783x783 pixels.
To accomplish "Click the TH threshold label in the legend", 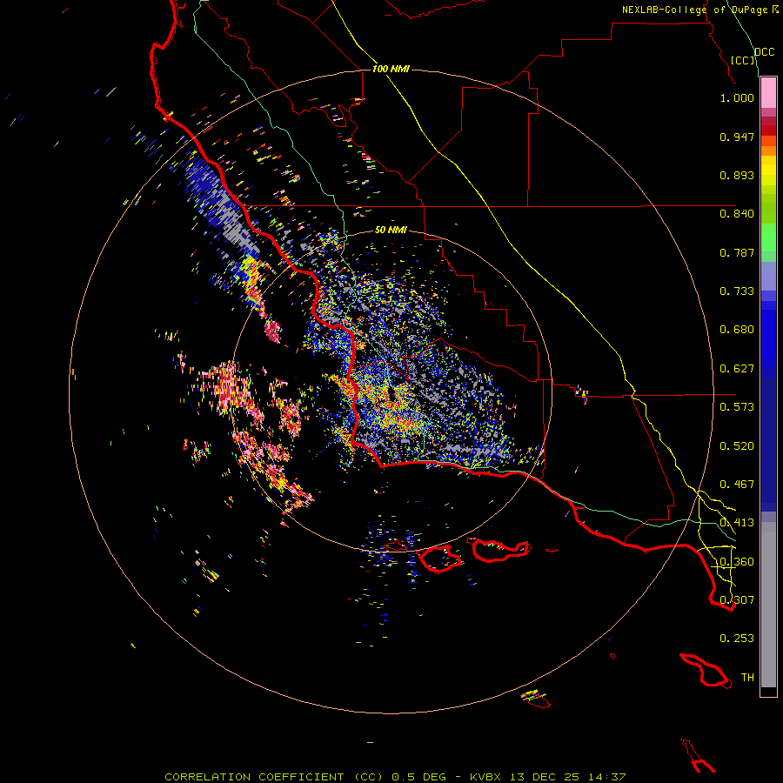I will (x=747, y=678).
